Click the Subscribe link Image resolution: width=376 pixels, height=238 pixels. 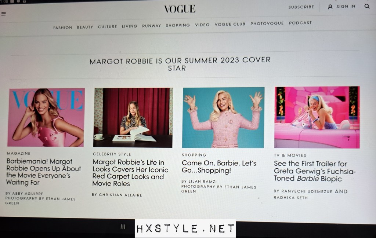pos(301,7)
